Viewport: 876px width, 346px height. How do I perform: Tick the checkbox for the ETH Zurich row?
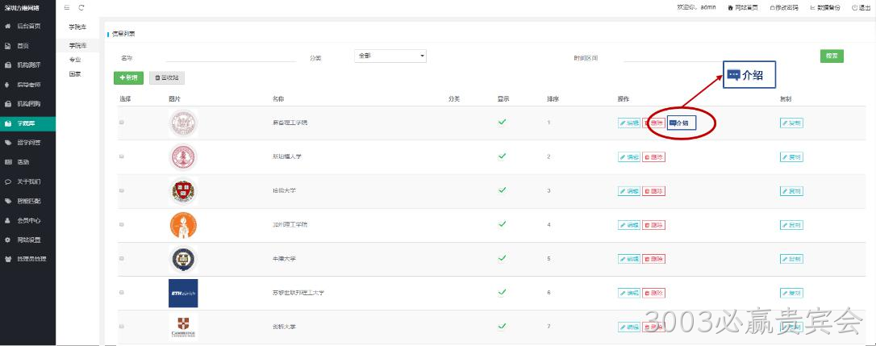pos(122,292)
